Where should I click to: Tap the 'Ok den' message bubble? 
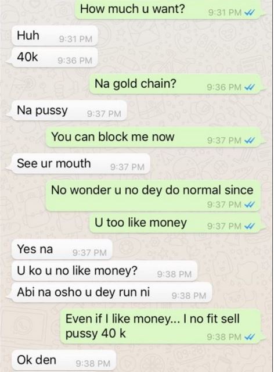(64, 361)
